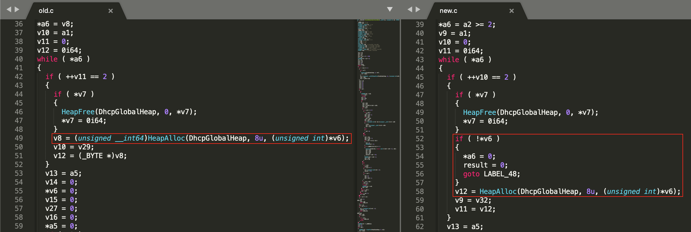
Task: Click line number 49 in old.c gutter
Action: [x=19, y=138]
